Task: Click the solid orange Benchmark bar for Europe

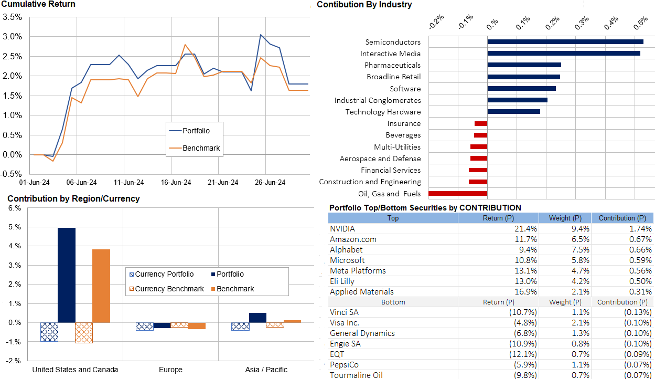Action: pyautogui.click(x=197, y=325)
